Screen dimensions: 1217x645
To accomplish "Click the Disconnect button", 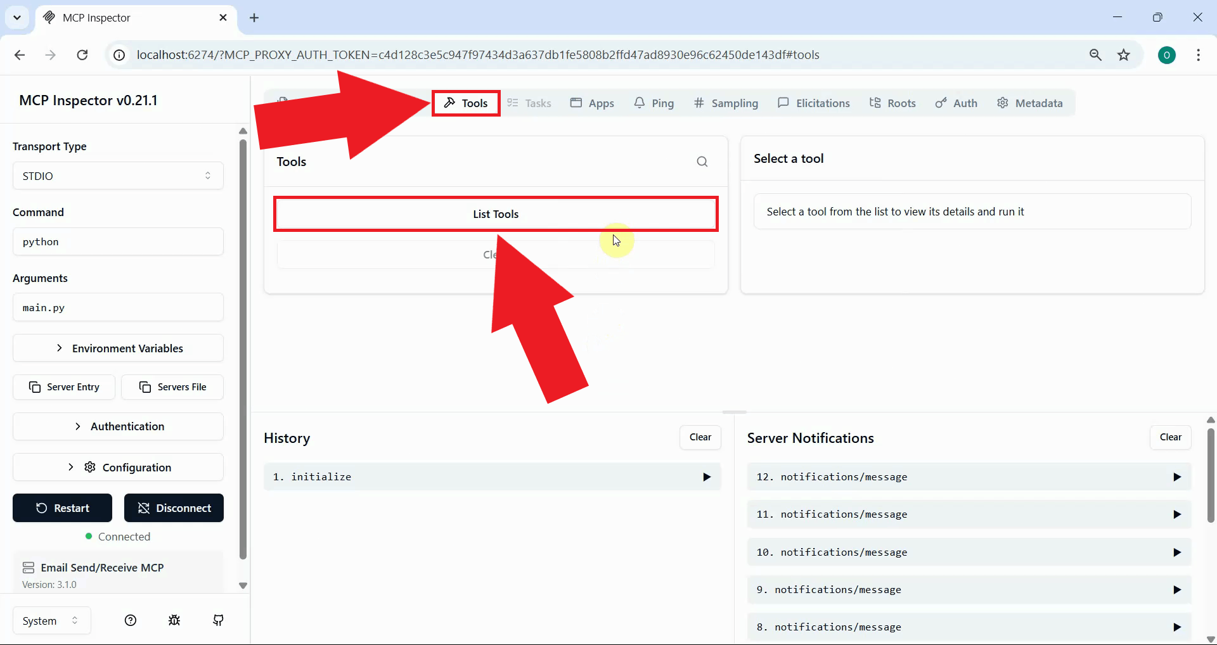I will tap(174, 508).
